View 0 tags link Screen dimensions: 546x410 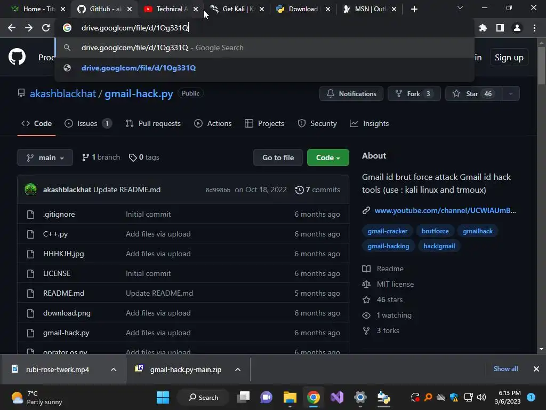(144, 157)
